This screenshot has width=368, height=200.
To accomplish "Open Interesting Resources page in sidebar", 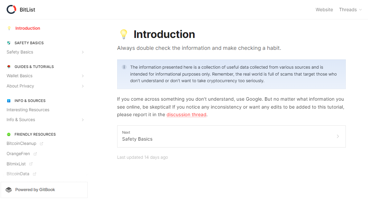I will [28, 110].
